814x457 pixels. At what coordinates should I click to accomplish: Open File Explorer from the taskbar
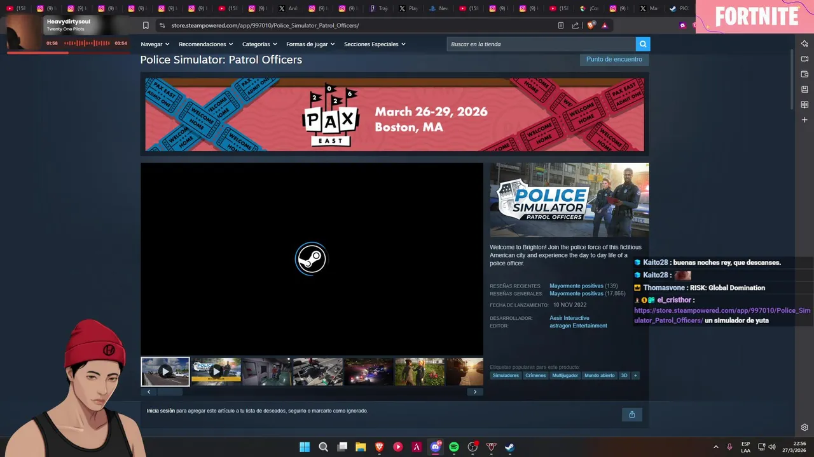[361, 447]
